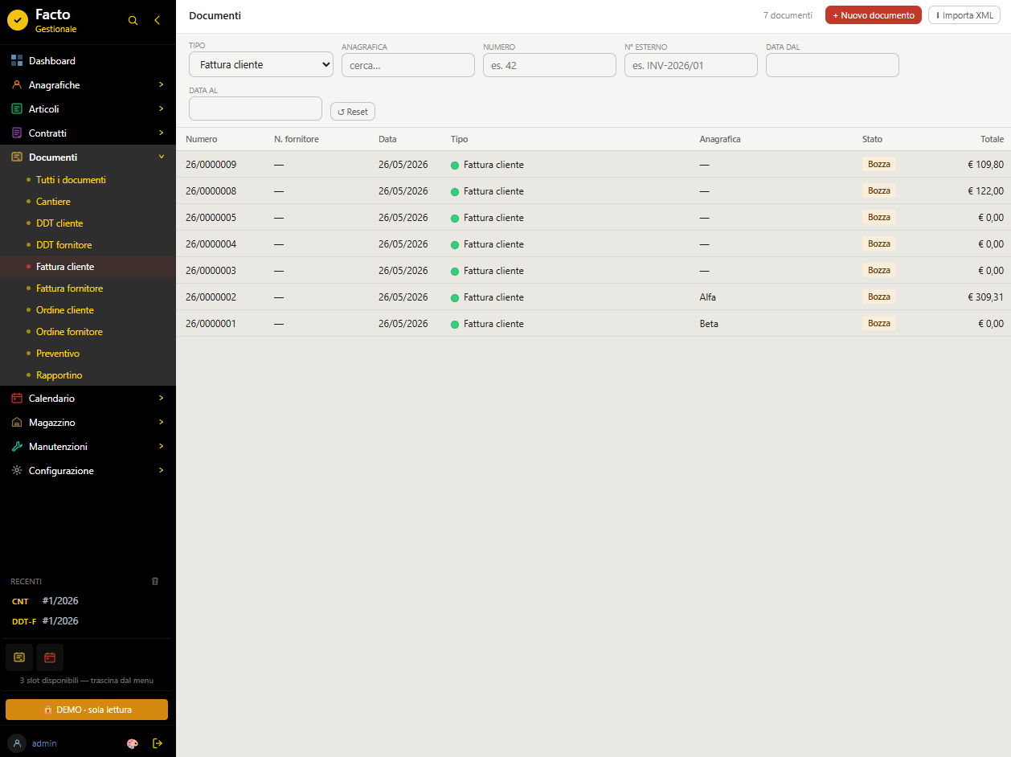Click the admin username link

(44, 743)
